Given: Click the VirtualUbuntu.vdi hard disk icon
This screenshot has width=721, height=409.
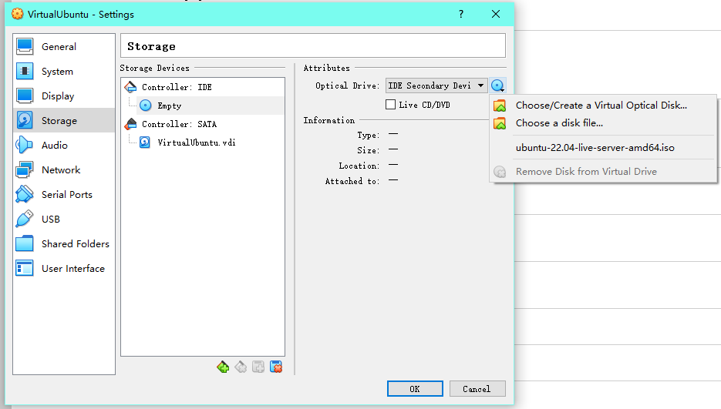Looking at the screenshot, I should [145, 142].
